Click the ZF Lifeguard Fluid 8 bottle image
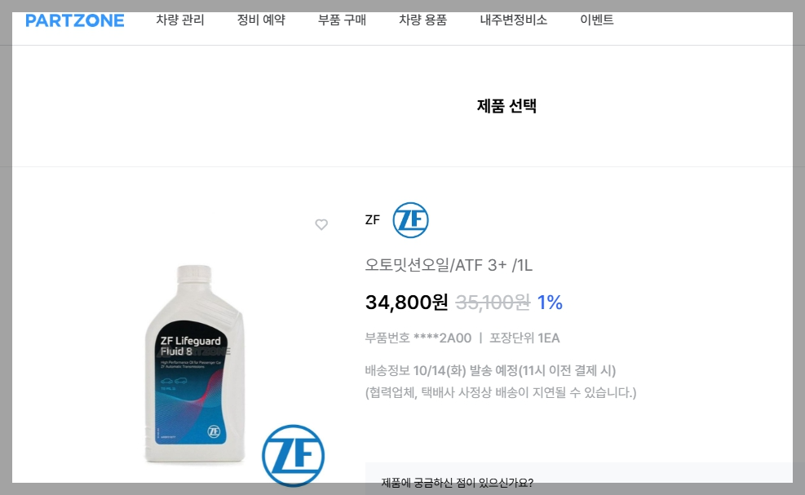Image resolution: width=805 pixels, height=495 pixels. pos(195,364)
